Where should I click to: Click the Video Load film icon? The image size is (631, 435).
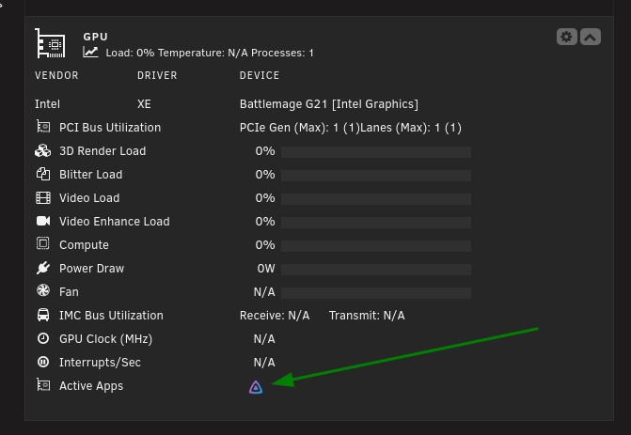(43, 198)
